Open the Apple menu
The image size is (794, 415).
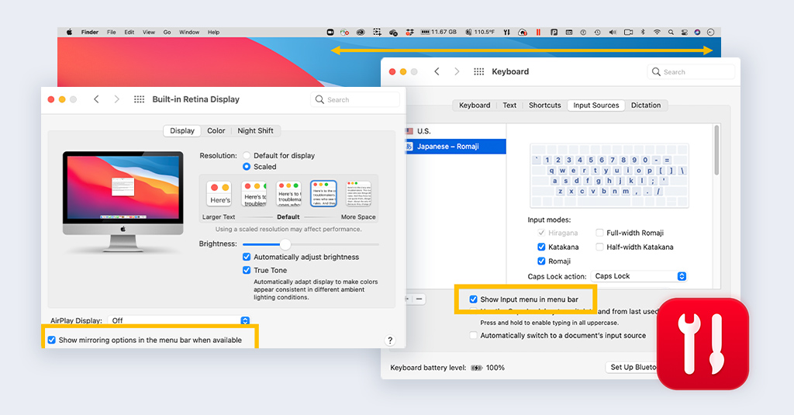[69, 32]
